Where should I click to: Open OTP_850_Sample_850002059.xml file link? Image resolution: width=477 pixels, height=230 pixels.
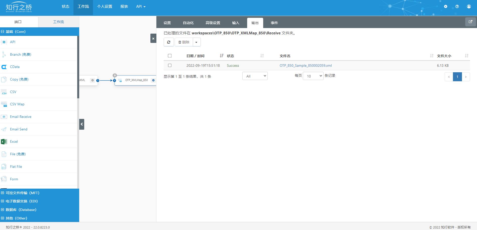coord(306,65)
